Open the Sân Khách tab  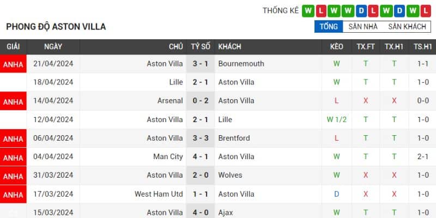click(x=407, y=27)
